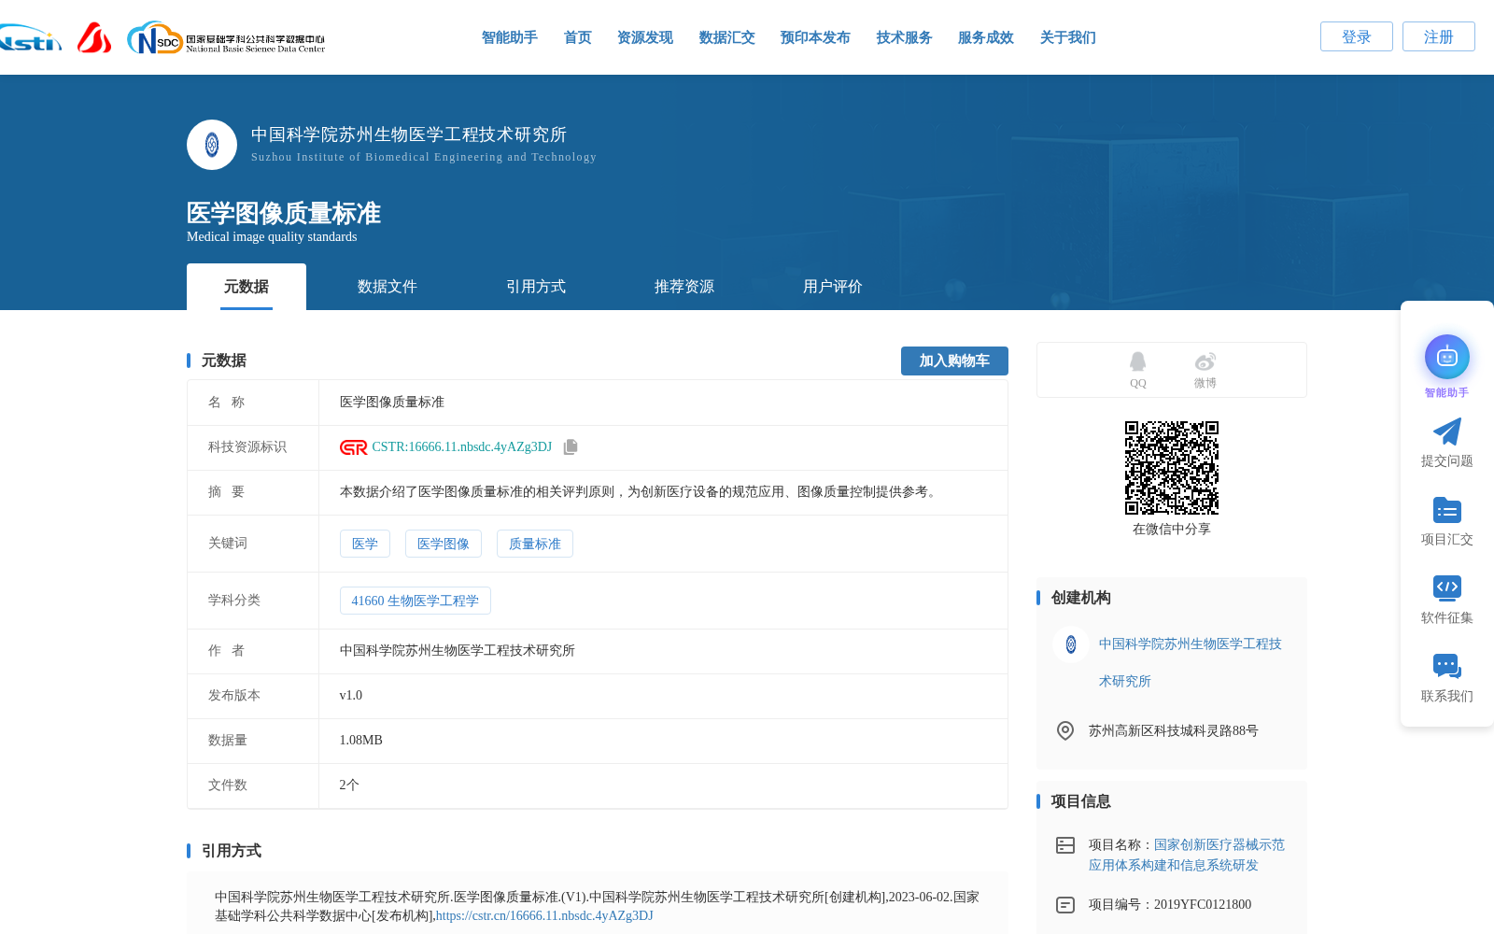The image size is (1494, 934).
Task: Click the 登录 button
Action: [x=1357, y=36]
